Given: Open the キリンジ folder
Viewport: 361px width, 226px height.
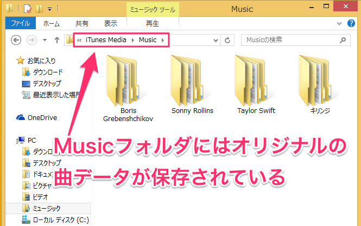Looking at the screenshot, I should tap(320, 85).
